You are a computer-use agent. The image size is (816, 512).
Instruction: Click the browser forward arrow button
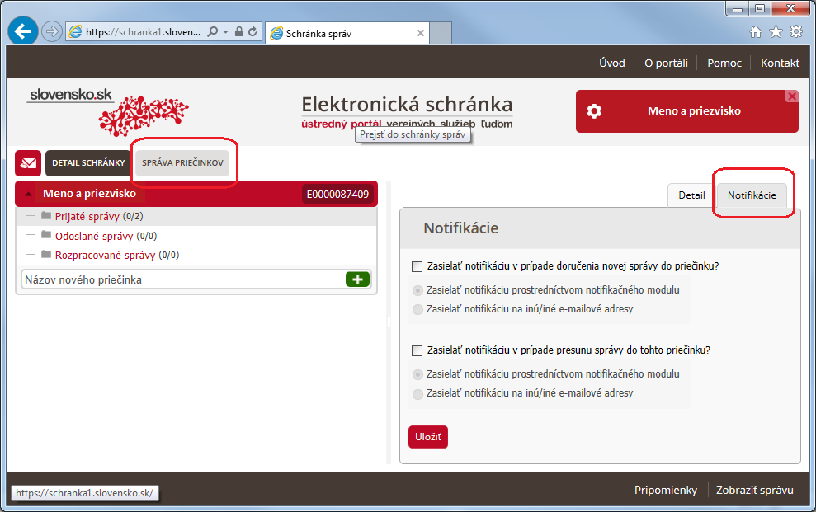pos(51,31)
